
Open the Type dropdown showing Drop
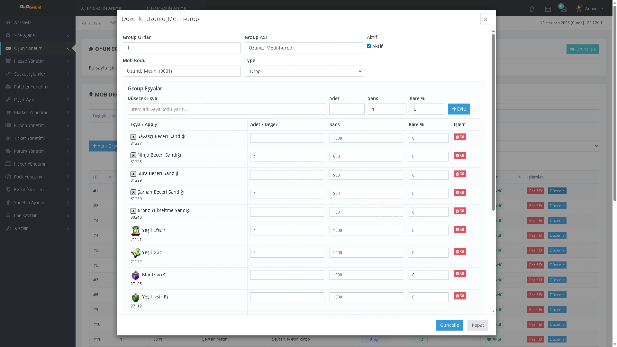(304, 71)
